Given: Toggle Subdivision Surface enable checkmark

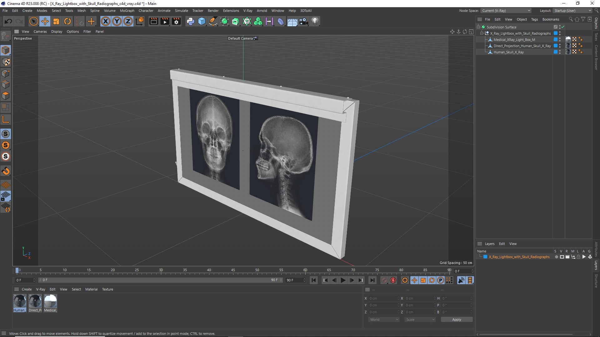Looking at the screenshot, I should (x=563, y=27).
